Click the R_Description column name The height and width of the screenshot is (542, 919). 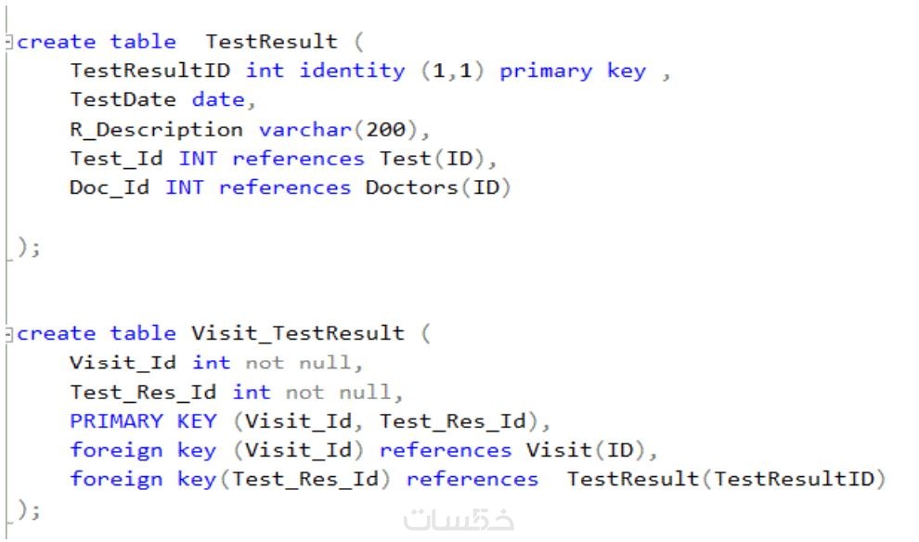click(156, 129)
